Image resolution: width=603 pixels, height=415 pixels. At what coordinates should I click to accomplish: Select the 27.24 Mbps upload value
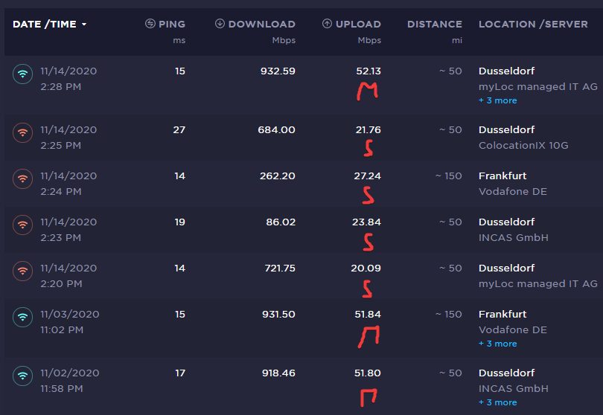pyautogui.click(x=368, y=176)
